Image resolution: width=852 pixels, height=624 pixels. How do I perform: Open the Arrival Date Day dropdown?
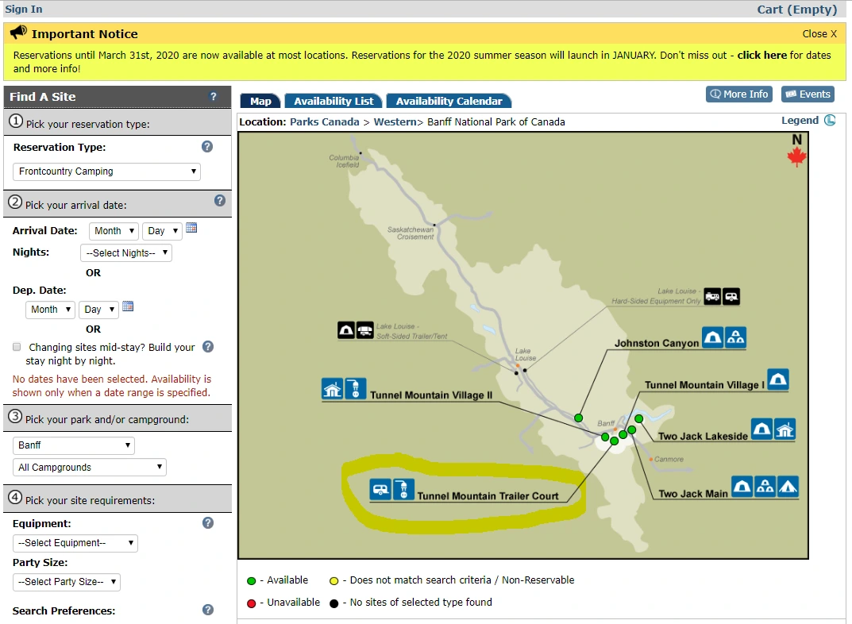pyautogui.click(x=162, y=231)
